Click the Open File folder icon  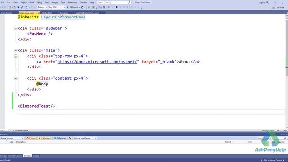point(15,7)
